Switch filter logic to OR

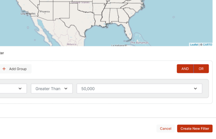pos(201,69)
